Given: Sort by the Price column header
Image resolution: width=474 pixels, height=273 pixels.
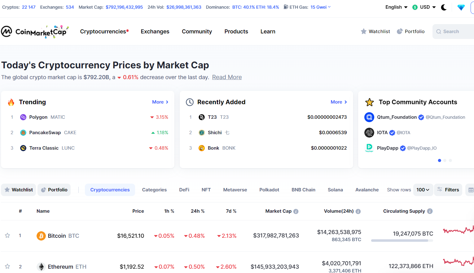Looking at the screenshot, I should pyautogui.click(x=138, y=211).
